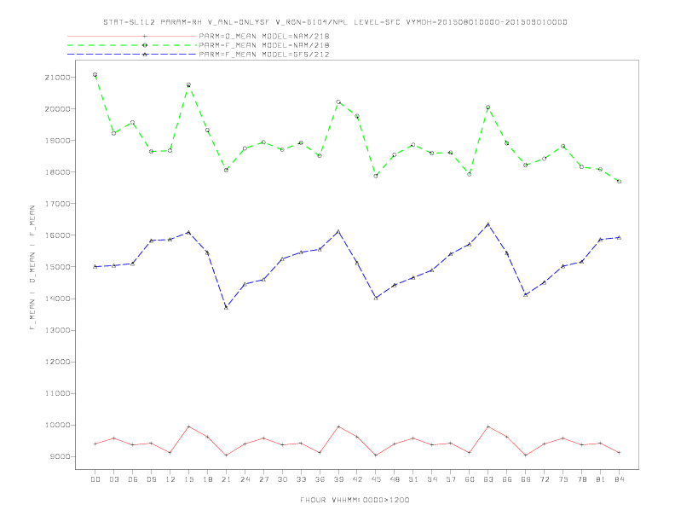Viewport: 675px width, 522px height.
Task: Click red O_MEAN plus marker peak at hour 39
Action: [338, 426]
